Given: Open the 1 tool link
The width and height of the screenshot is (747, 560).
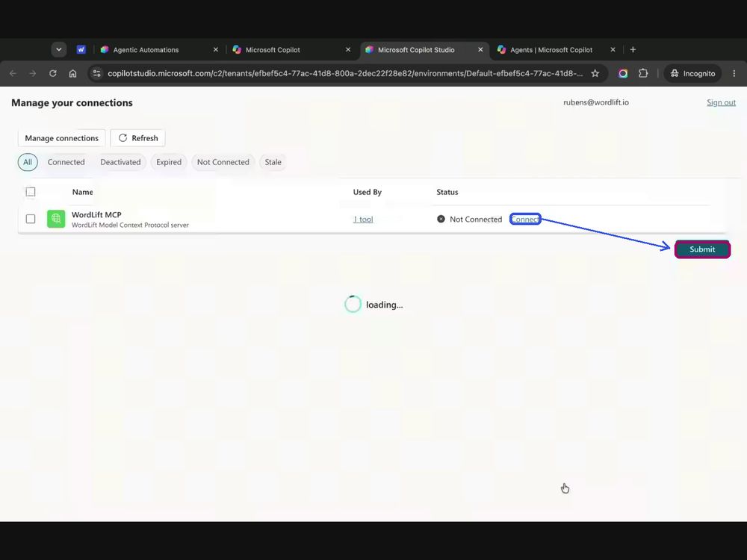Looking at the screenshot, I should pyautogui.click(x=363, y=220).
